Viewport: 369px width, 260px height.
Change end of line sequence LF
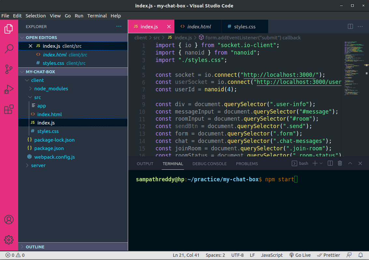[252, 255]
